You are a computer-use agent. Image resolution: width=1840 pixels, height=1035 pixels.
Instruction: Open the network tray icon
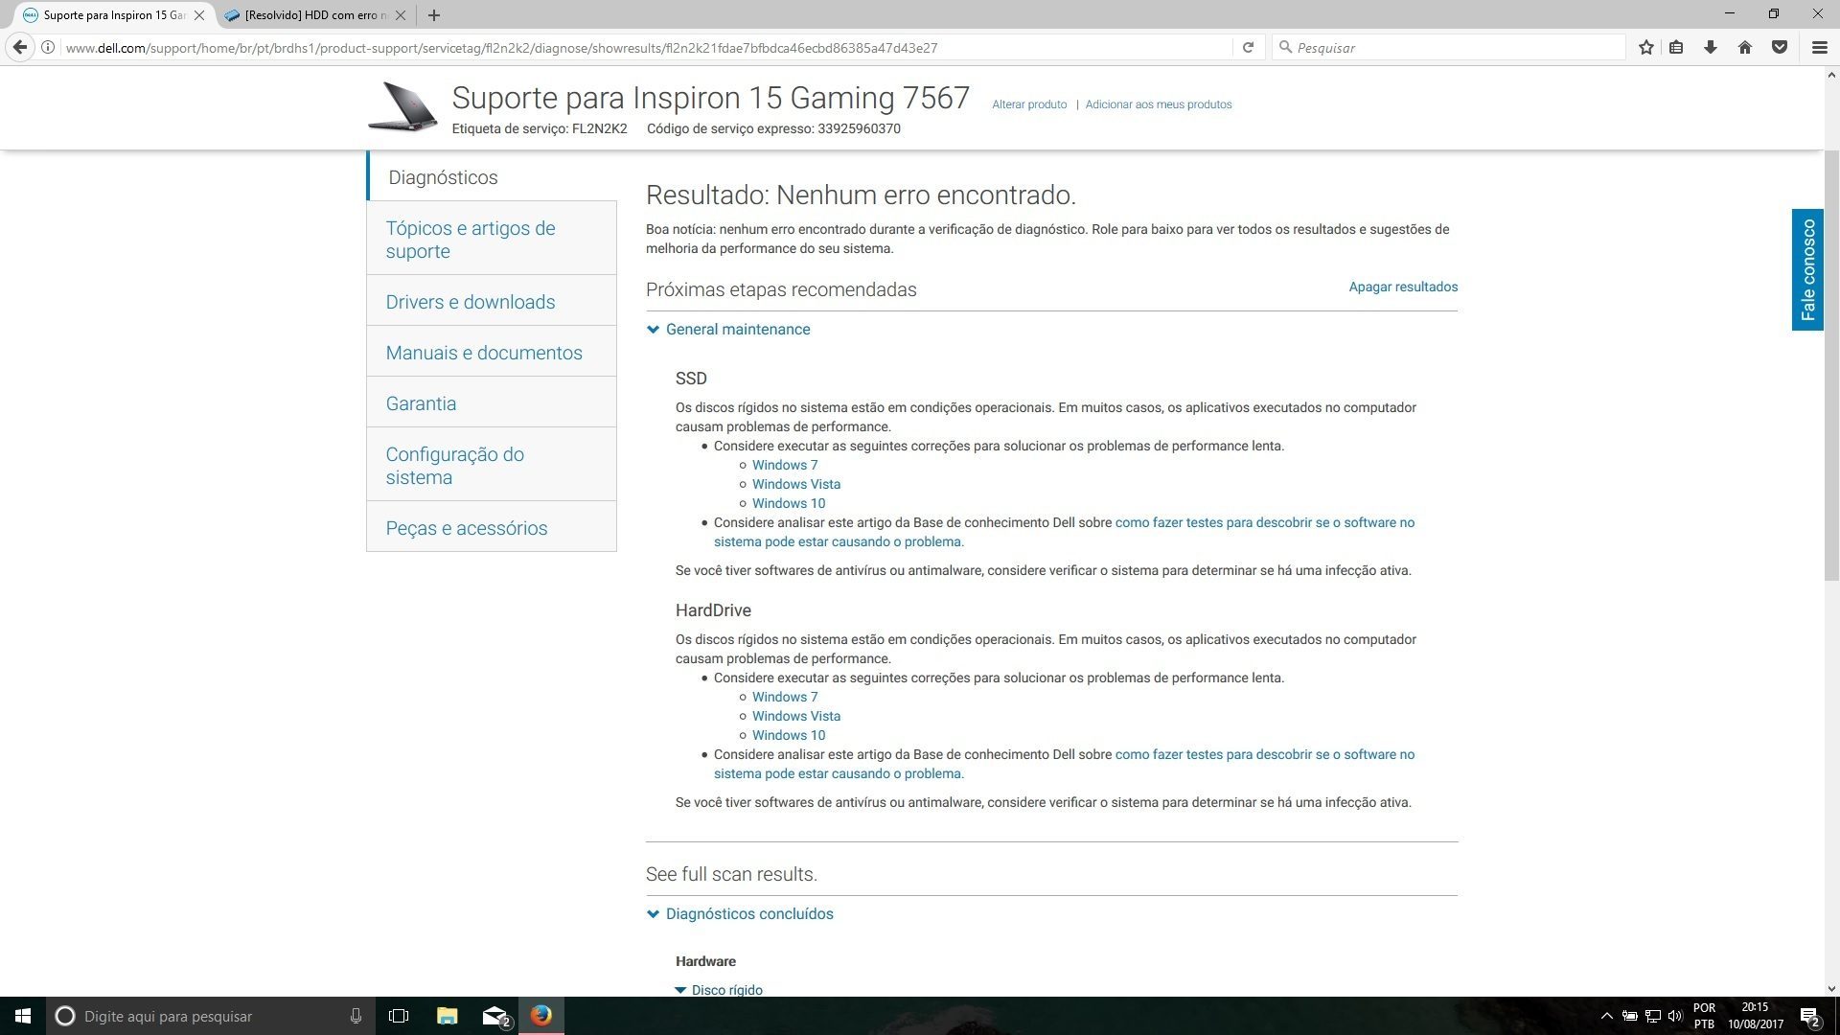pyautogui.click(x=1652, y=1016)
